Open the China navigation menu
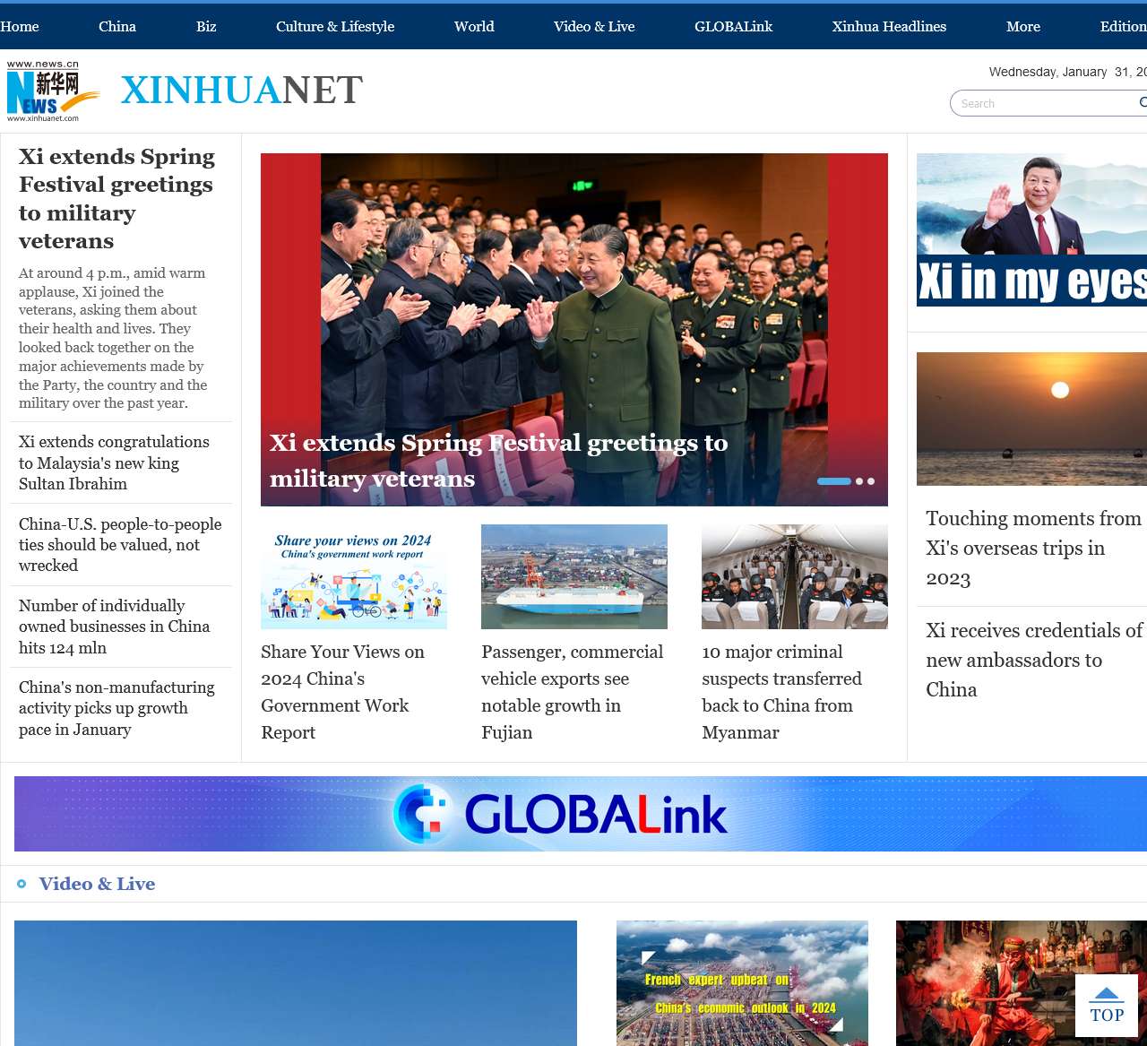Image resolution: width=1147 pixels, height=1046 pixels. [x=117, y=26]
